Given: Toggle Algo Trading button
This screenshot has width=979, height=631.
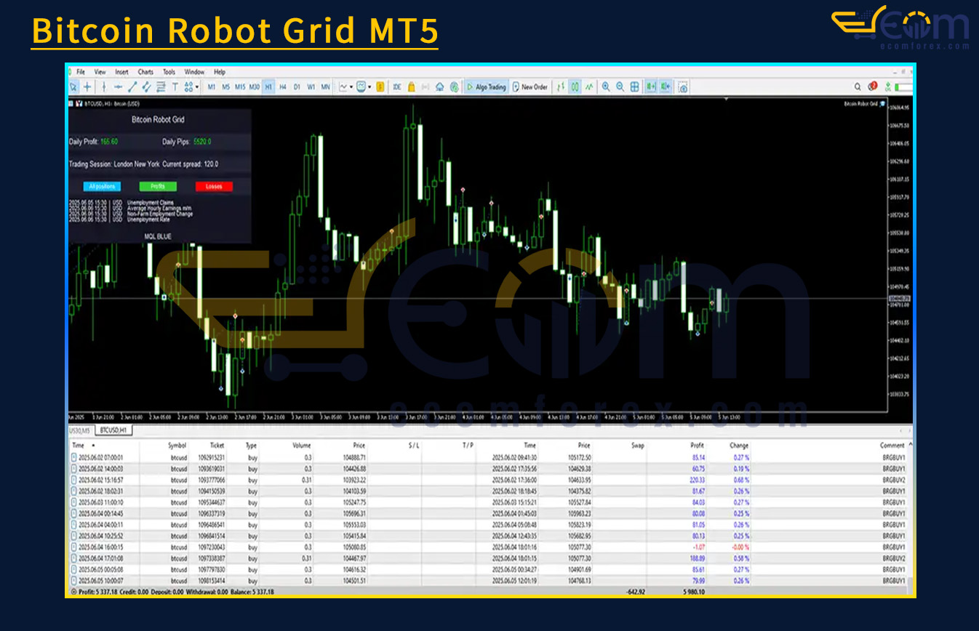Looking at the screenshot, I should coord(486,87).
